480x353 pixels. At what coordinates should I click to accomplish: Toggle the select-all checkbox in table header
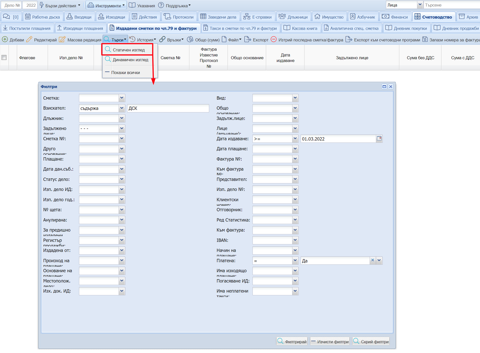pyautogui.click(x=4, y=57)
